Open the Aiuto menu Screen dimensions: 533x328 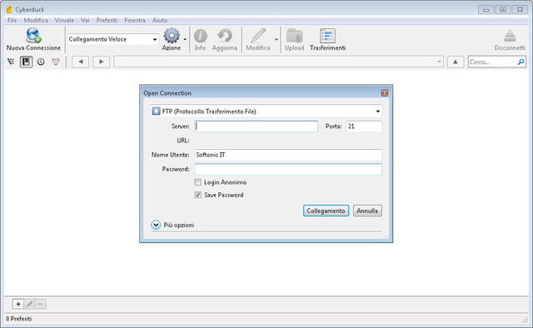(x=160, y=20)
